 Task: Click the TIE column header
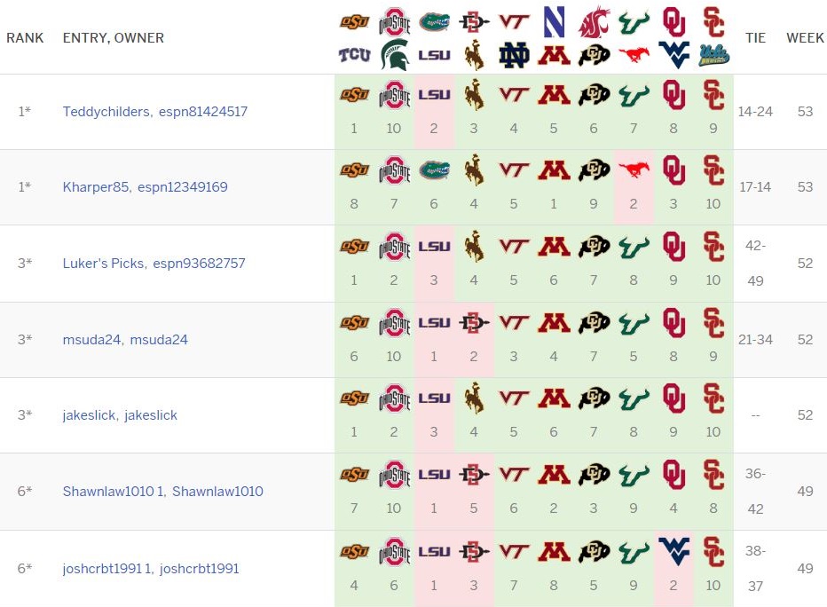point(755,38)
